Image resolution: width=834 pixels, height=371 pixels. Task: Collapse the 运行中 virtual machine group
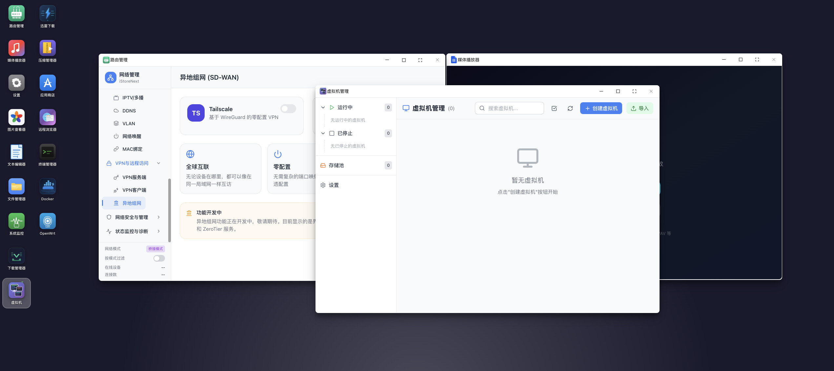click(323, 107)
